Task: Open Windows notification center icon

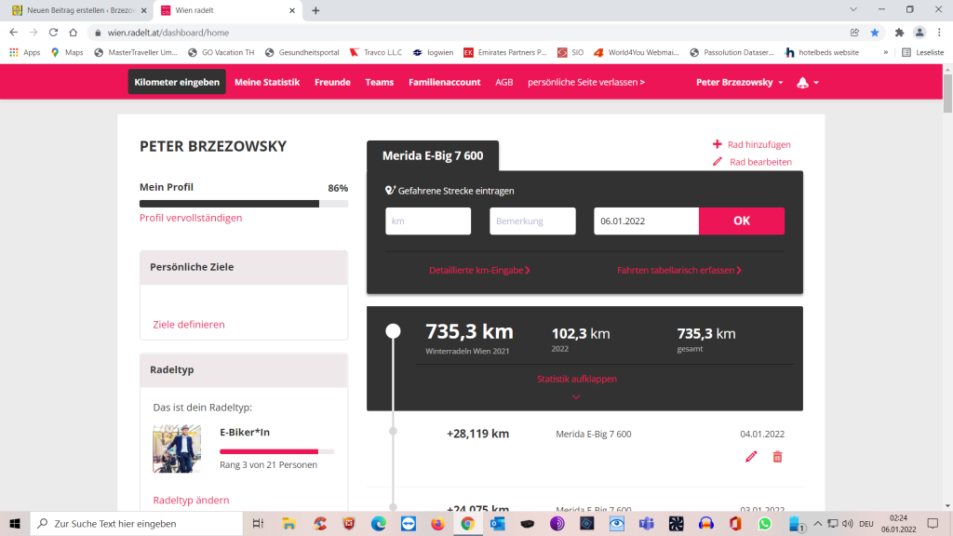Action: click(933, 523)
